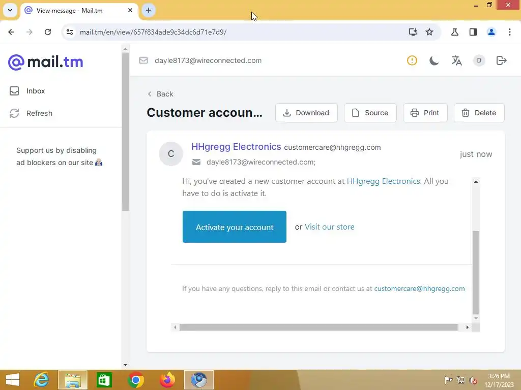Screen dimensions: 521x390
Task: Launch Internet Explorer from taskbar
Action: coord(42,380)
